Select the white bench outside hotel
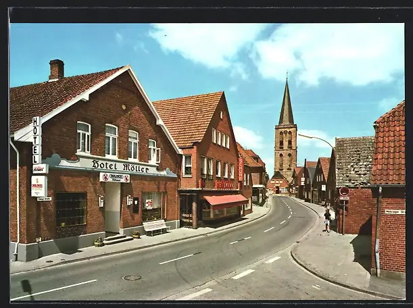Viewport: 413px width, 308px height. pyautogui.click(x=155, y=226)
